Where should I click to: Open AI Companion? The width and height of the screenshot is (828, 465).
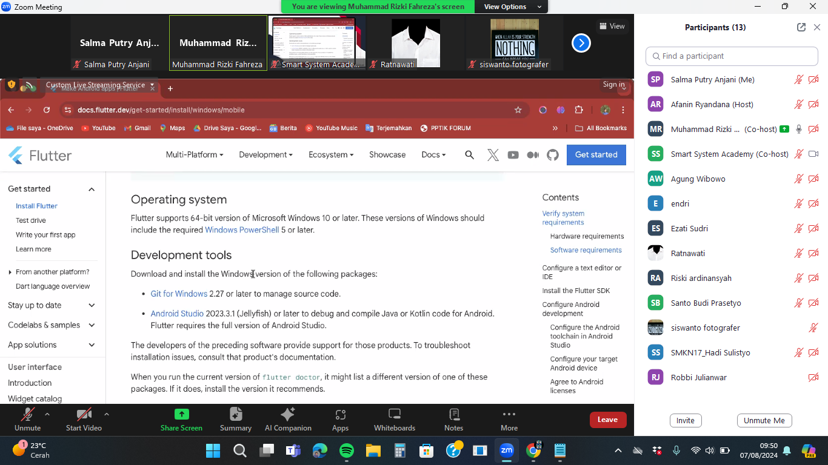pos(288,420)
